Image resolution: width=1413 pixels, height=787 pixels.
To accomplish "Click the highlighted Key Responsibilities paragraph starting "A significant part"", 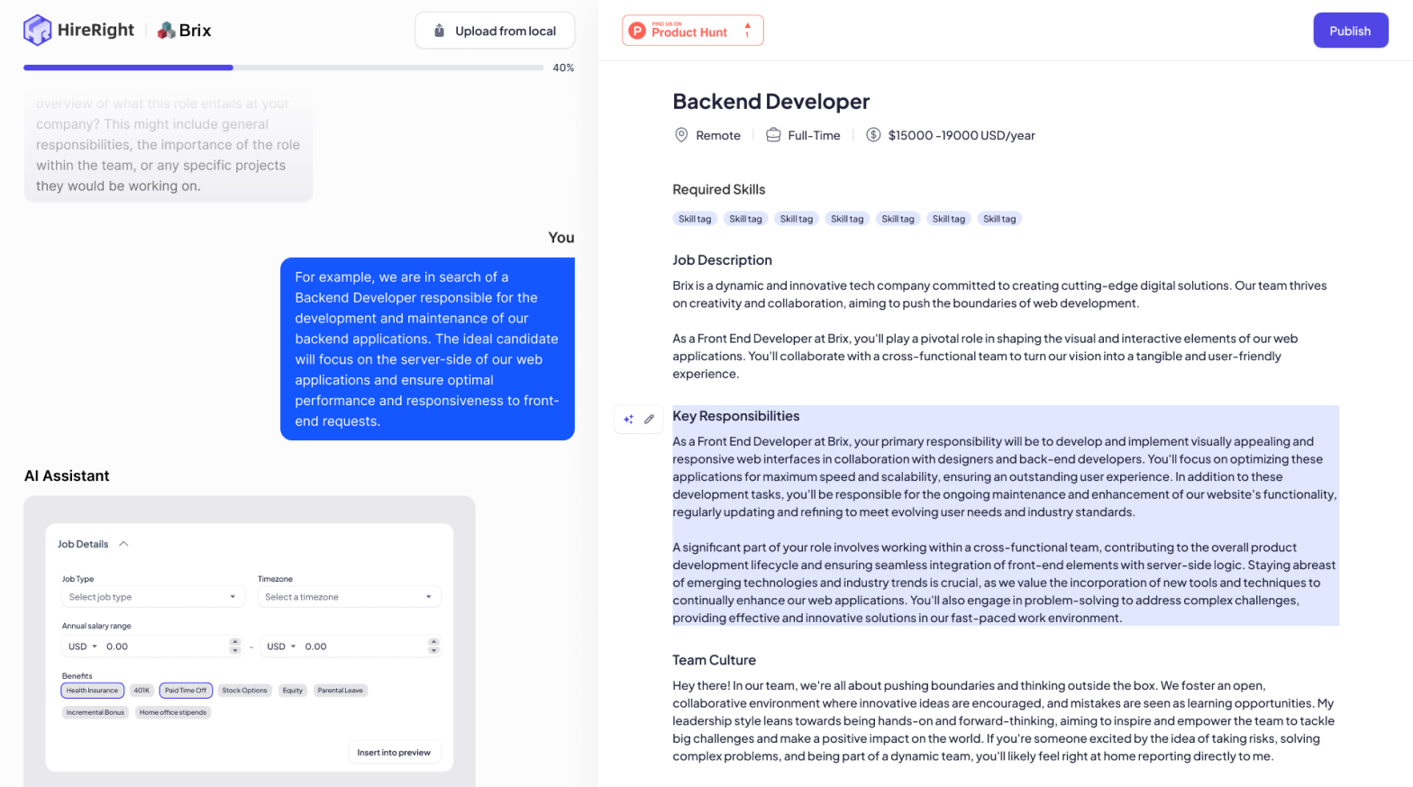I will [1004, 583].
